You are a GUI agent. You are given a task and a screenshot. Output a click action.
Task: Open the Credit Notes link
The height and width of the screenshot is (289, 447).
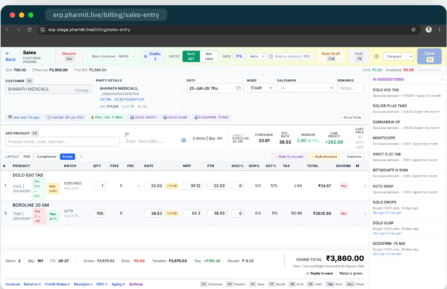coord(57,284)
